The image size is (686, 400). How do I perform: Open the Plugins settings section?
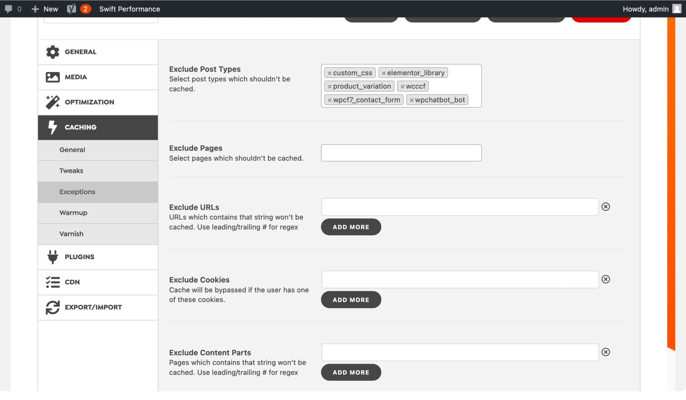click(x=98, y=257)
